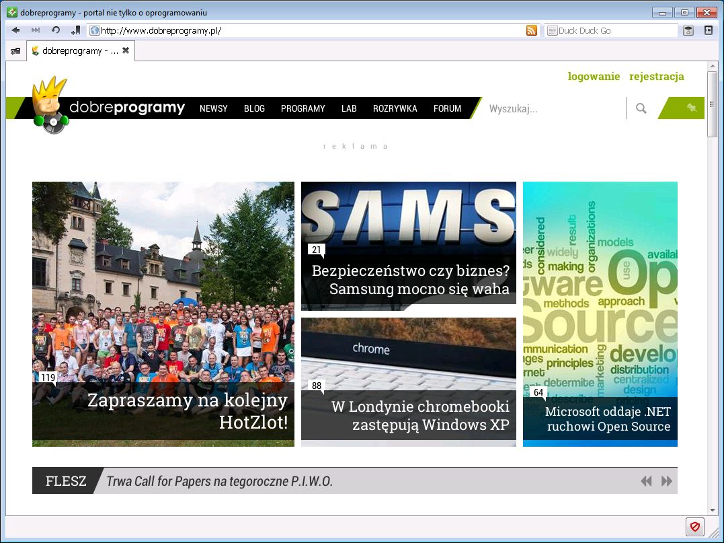Viewport: 724px width, 543px height.
Task: Click the scrollbar down arrow
Action: pyautogui.click(x=712, y=510)
